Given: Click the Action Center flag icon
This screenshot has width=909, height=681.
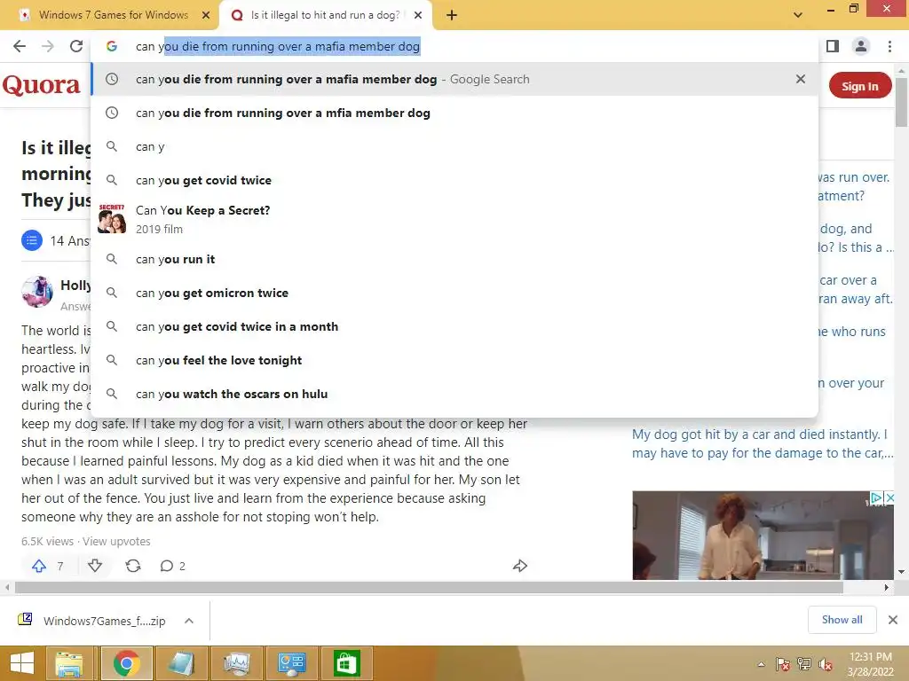Looking at the screenshot, I should [783, 664].
